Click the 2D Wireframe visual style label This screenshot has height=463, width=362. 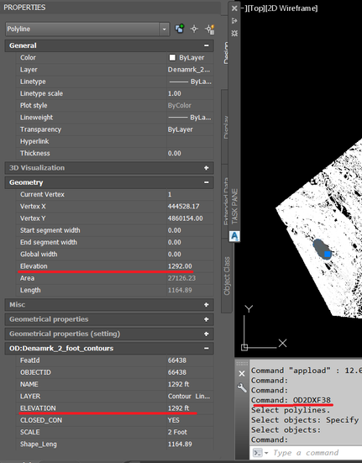[291, 8]
